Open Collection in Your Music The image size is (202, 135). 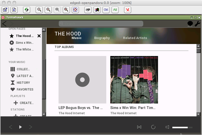pos(23,69)
